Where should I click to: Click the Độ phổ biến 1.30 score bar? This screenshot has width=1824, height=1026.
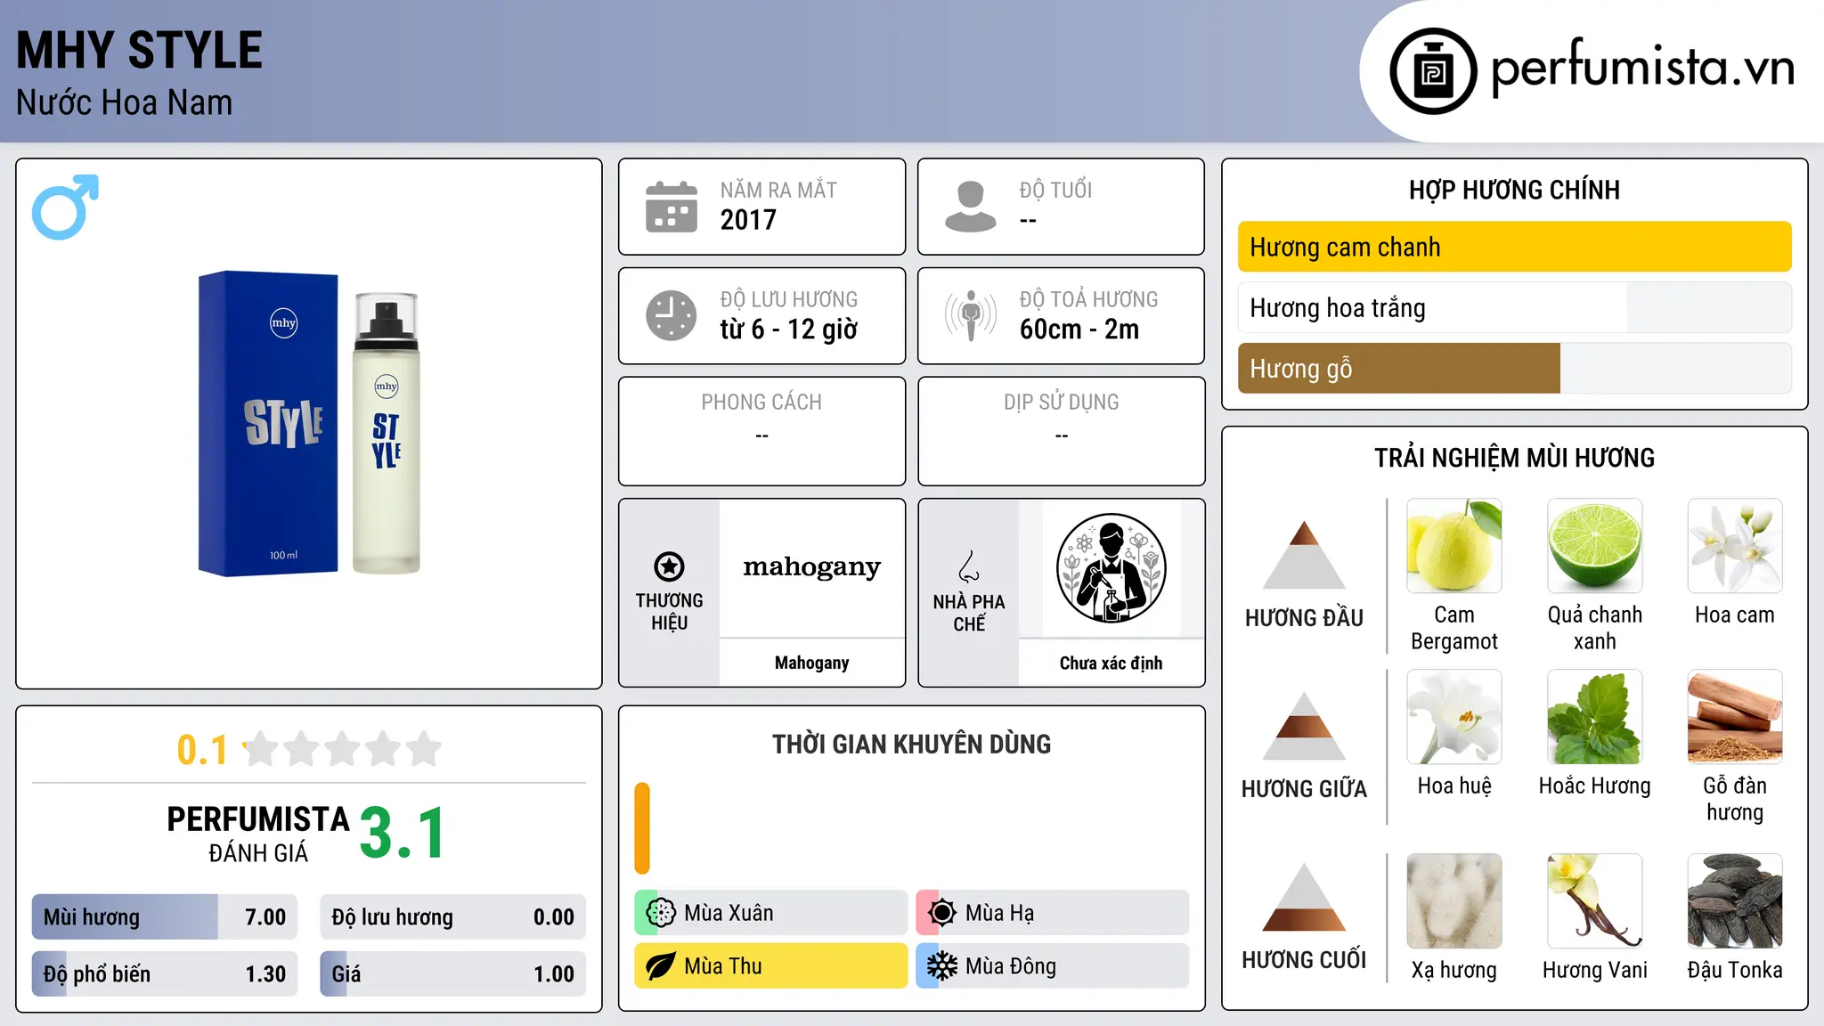coord(165,973)
